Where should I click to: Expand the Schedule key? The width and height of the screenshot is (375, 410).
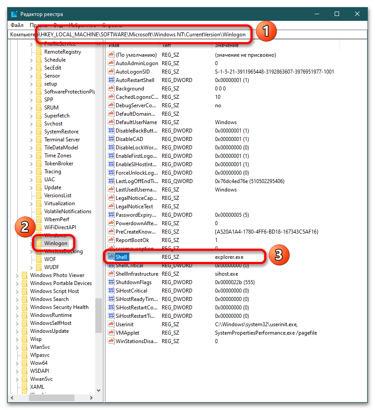pyautogui.click(x=31, y=60)
